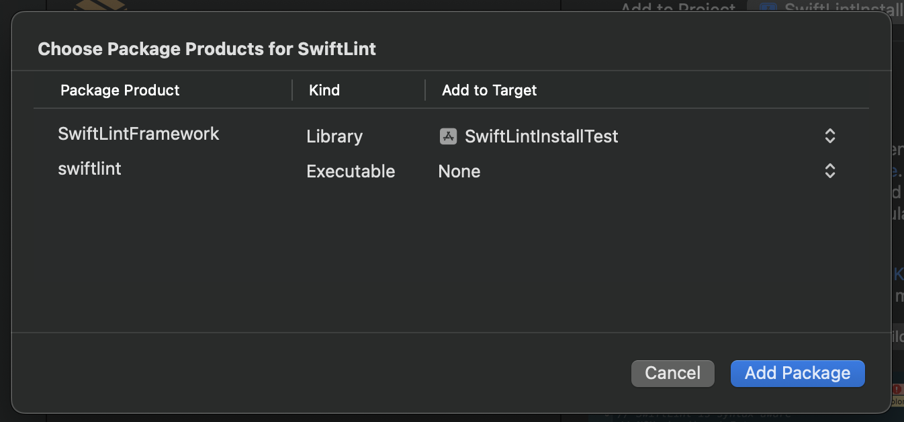Image resolution: width=904 pixels, height=422 pixels.
Task: Select the swiftlint product name
Action: point(90,169)
